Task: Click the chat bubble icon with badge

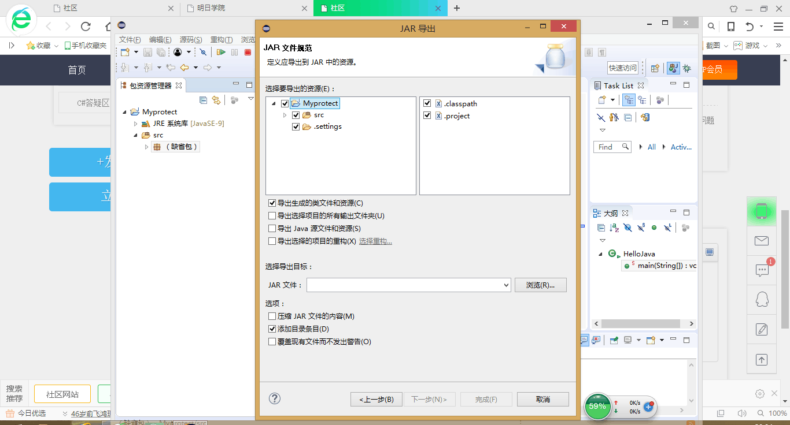Action: click(762, 270)
